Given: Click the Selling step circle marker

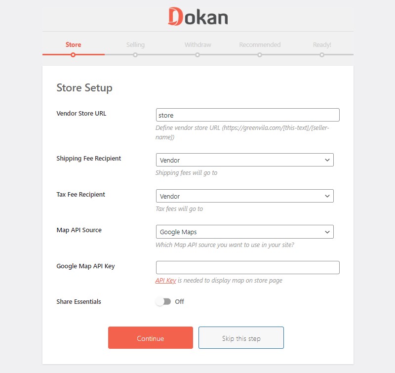Looking at the screenshot, I should 135,55.
